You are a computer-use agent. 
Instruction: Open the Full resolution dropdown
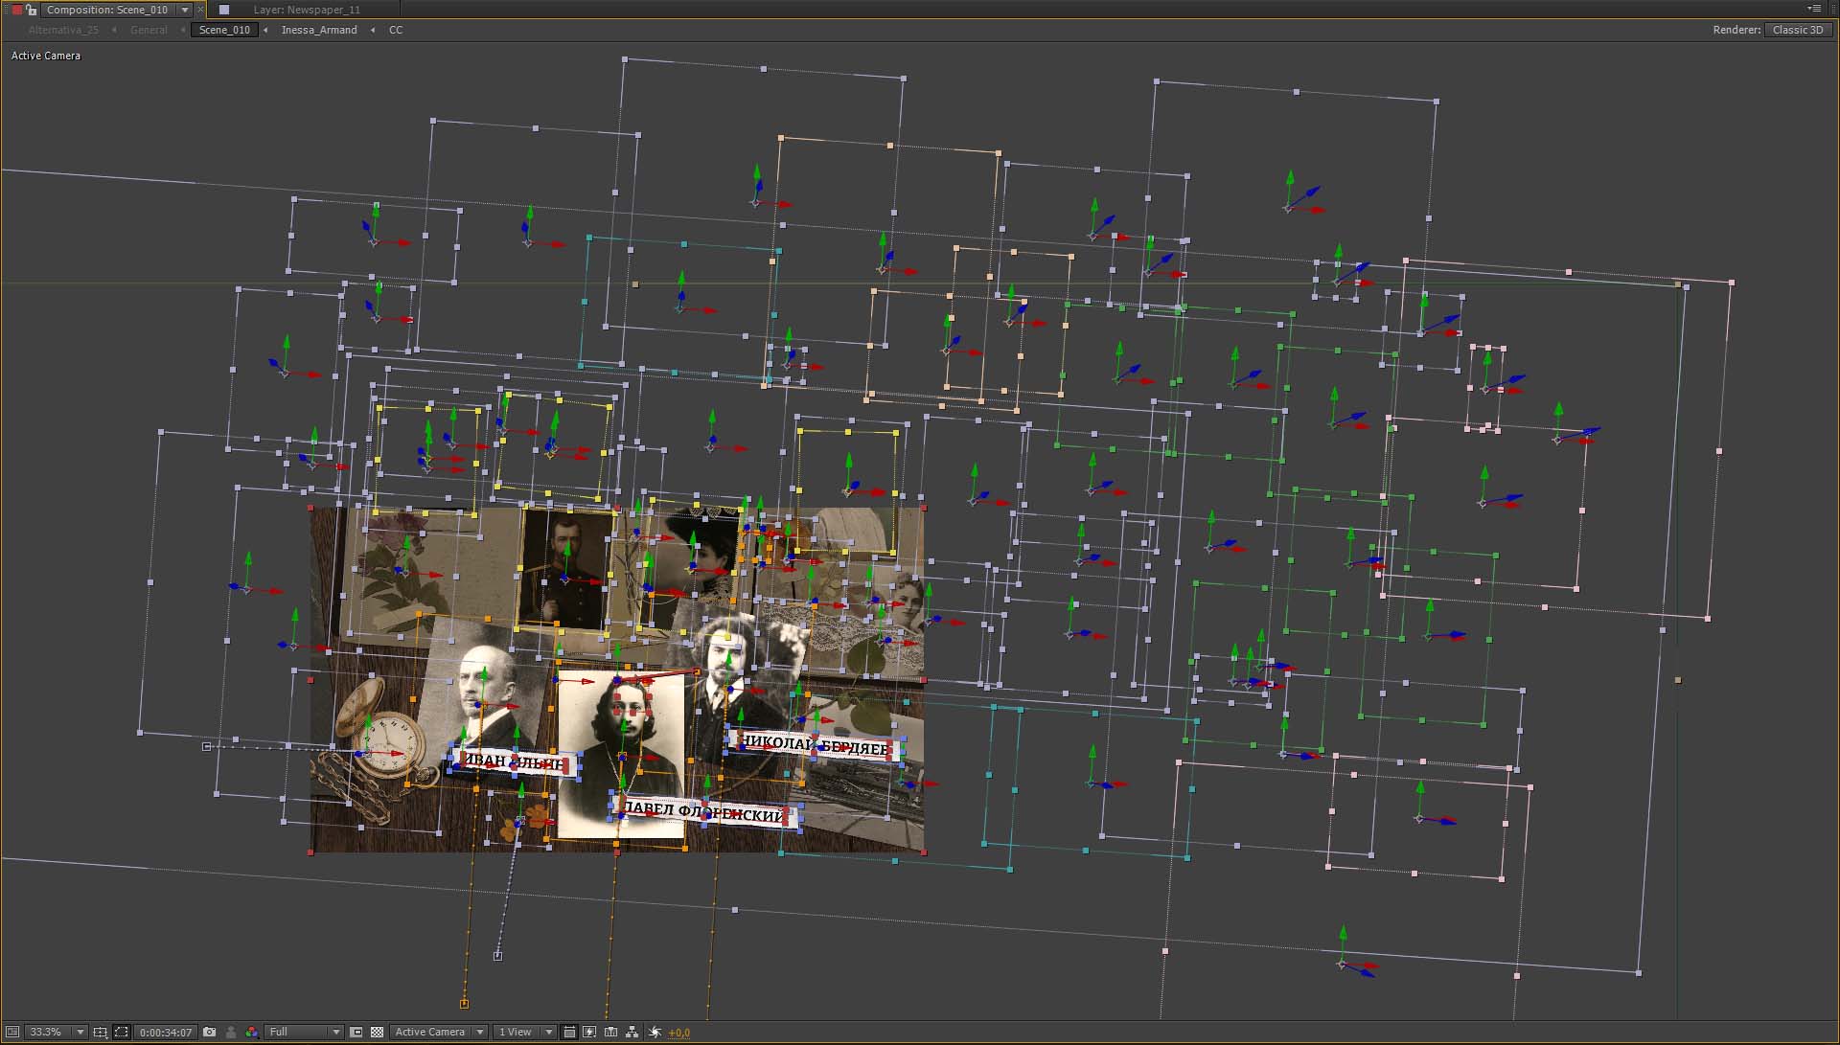pos(304,1032)
